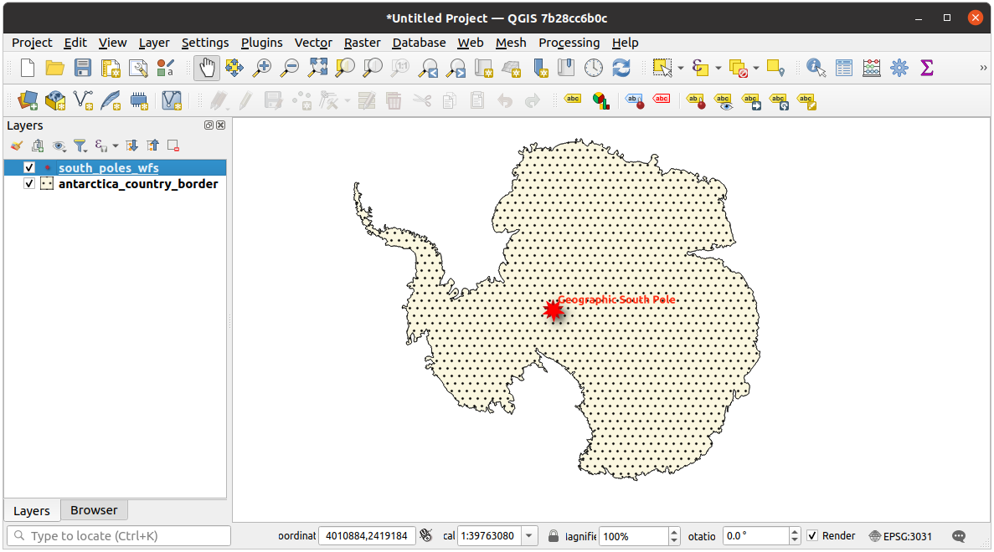This screenshot has width=994, height=552.
Task: Select the Pan Map hand tool
Action: (x=207, y=68)
